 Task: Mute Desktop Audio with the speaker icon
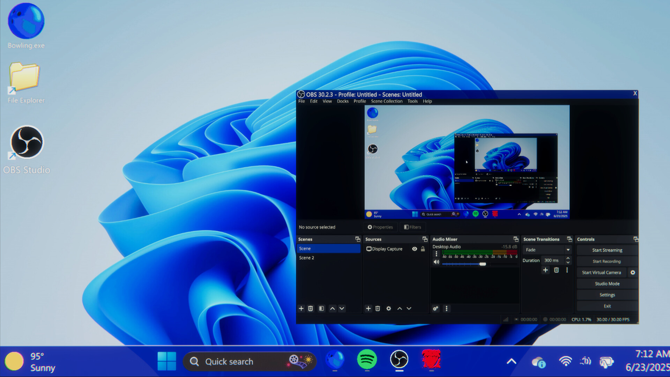(436, 262)
